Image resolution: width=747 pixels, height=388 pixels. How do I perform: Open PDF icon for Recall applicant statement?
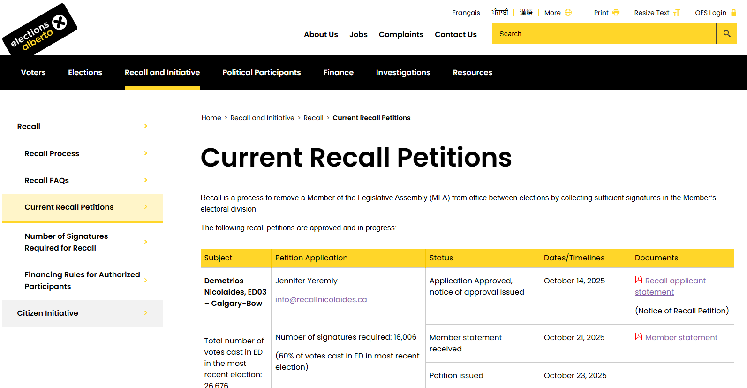(x=639, y=280)
